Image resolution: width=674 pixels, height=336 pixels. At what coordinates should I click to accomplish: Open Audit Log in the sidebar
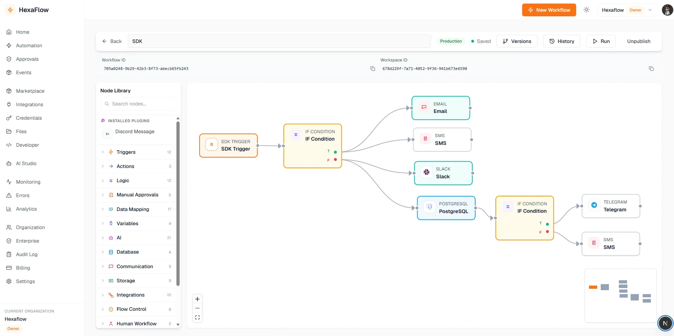[27, 254]
